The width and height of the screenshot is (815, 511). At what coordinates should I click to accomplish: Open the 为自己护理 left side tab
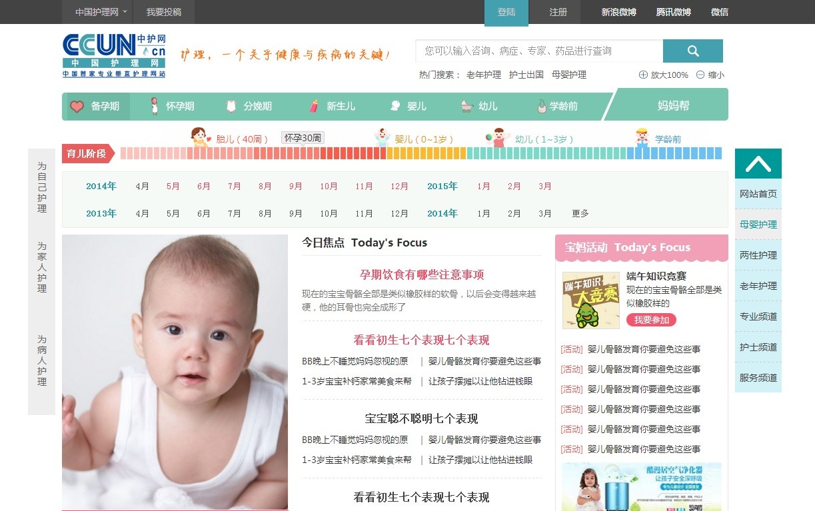point(42,187)
